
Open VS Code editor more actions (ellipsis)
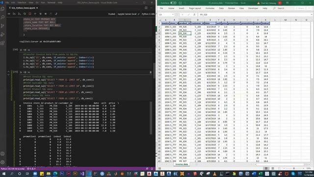(x=151, y=8)
